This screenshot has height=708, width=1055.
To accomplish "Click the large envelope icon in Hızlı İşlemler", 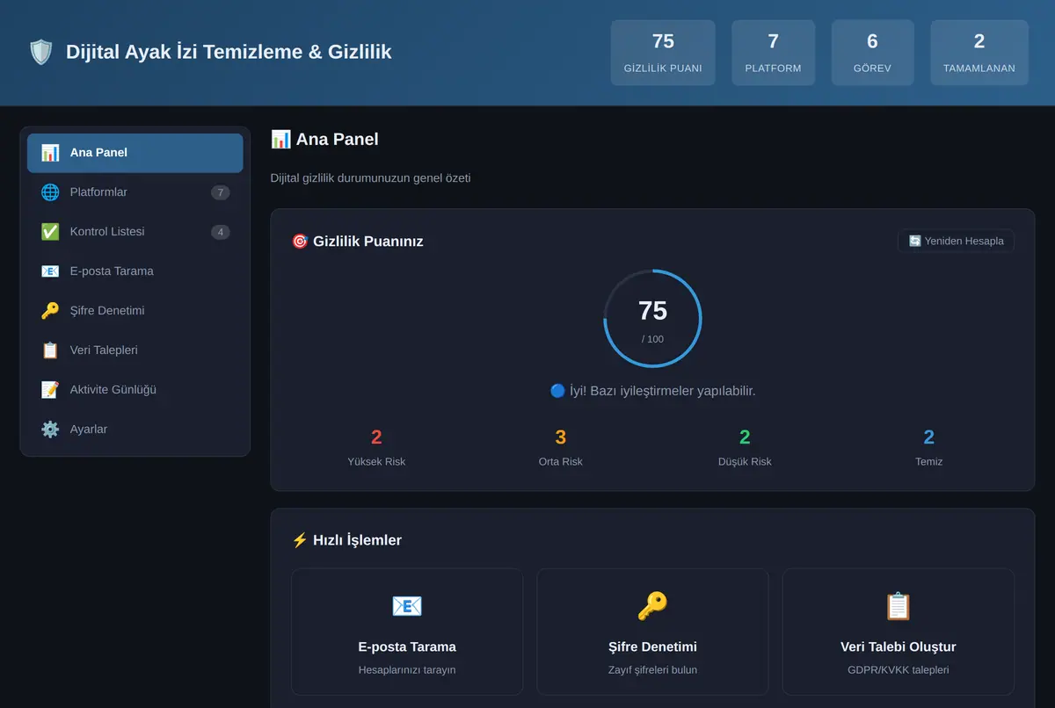I will [407, 606].
